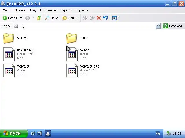
Task: Select the WIN51IP file icon
Action: [x=9, y=70]
